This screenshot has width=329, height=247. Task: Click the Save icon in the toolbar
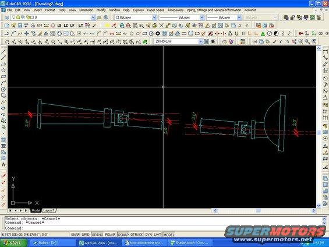pos(20,26)
